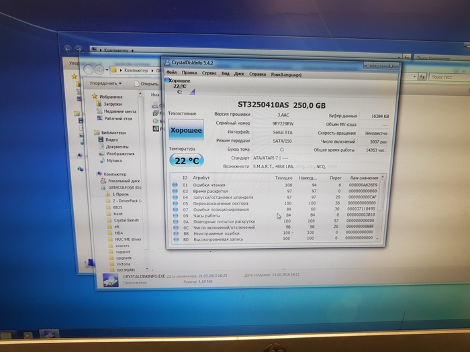The image size is (470, 352).
Task: Click the status icon for Переназначенные сектора row
Action: coord(175,202)
